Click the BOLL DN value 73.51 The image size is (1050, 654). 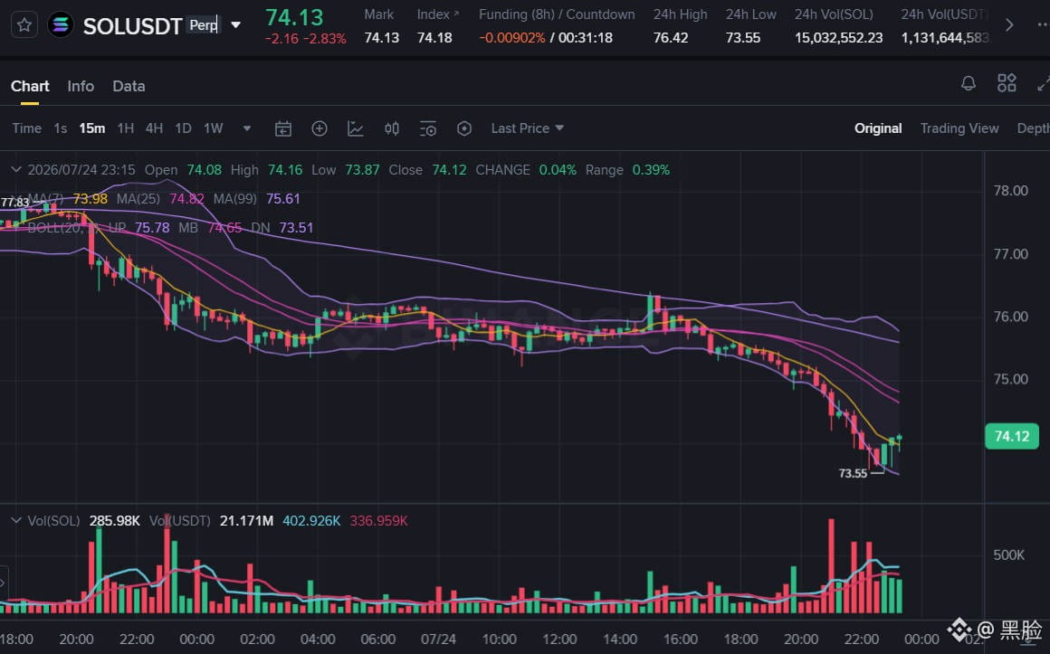[x=296, y=228]
